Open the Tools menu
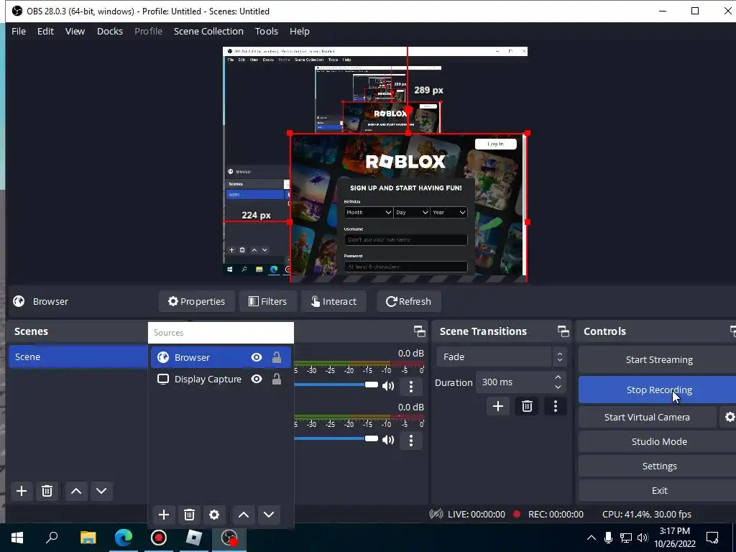 tap(267, 31)
